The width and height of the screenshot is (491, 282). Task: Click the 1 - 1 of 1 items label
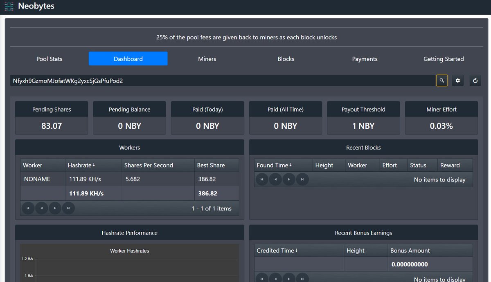212,208
